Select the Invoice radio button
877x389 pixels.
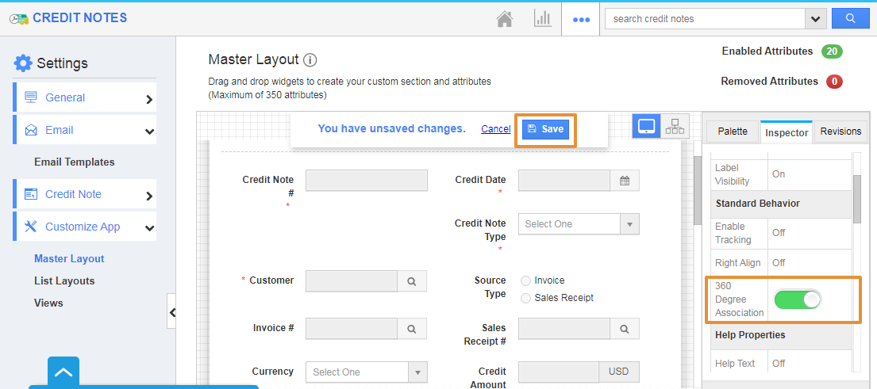pyautogui.click(x=525, y=280)
